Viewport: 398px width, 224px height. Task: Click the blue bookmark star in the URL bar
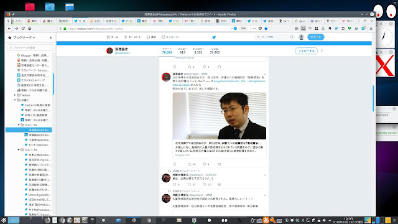266,29
